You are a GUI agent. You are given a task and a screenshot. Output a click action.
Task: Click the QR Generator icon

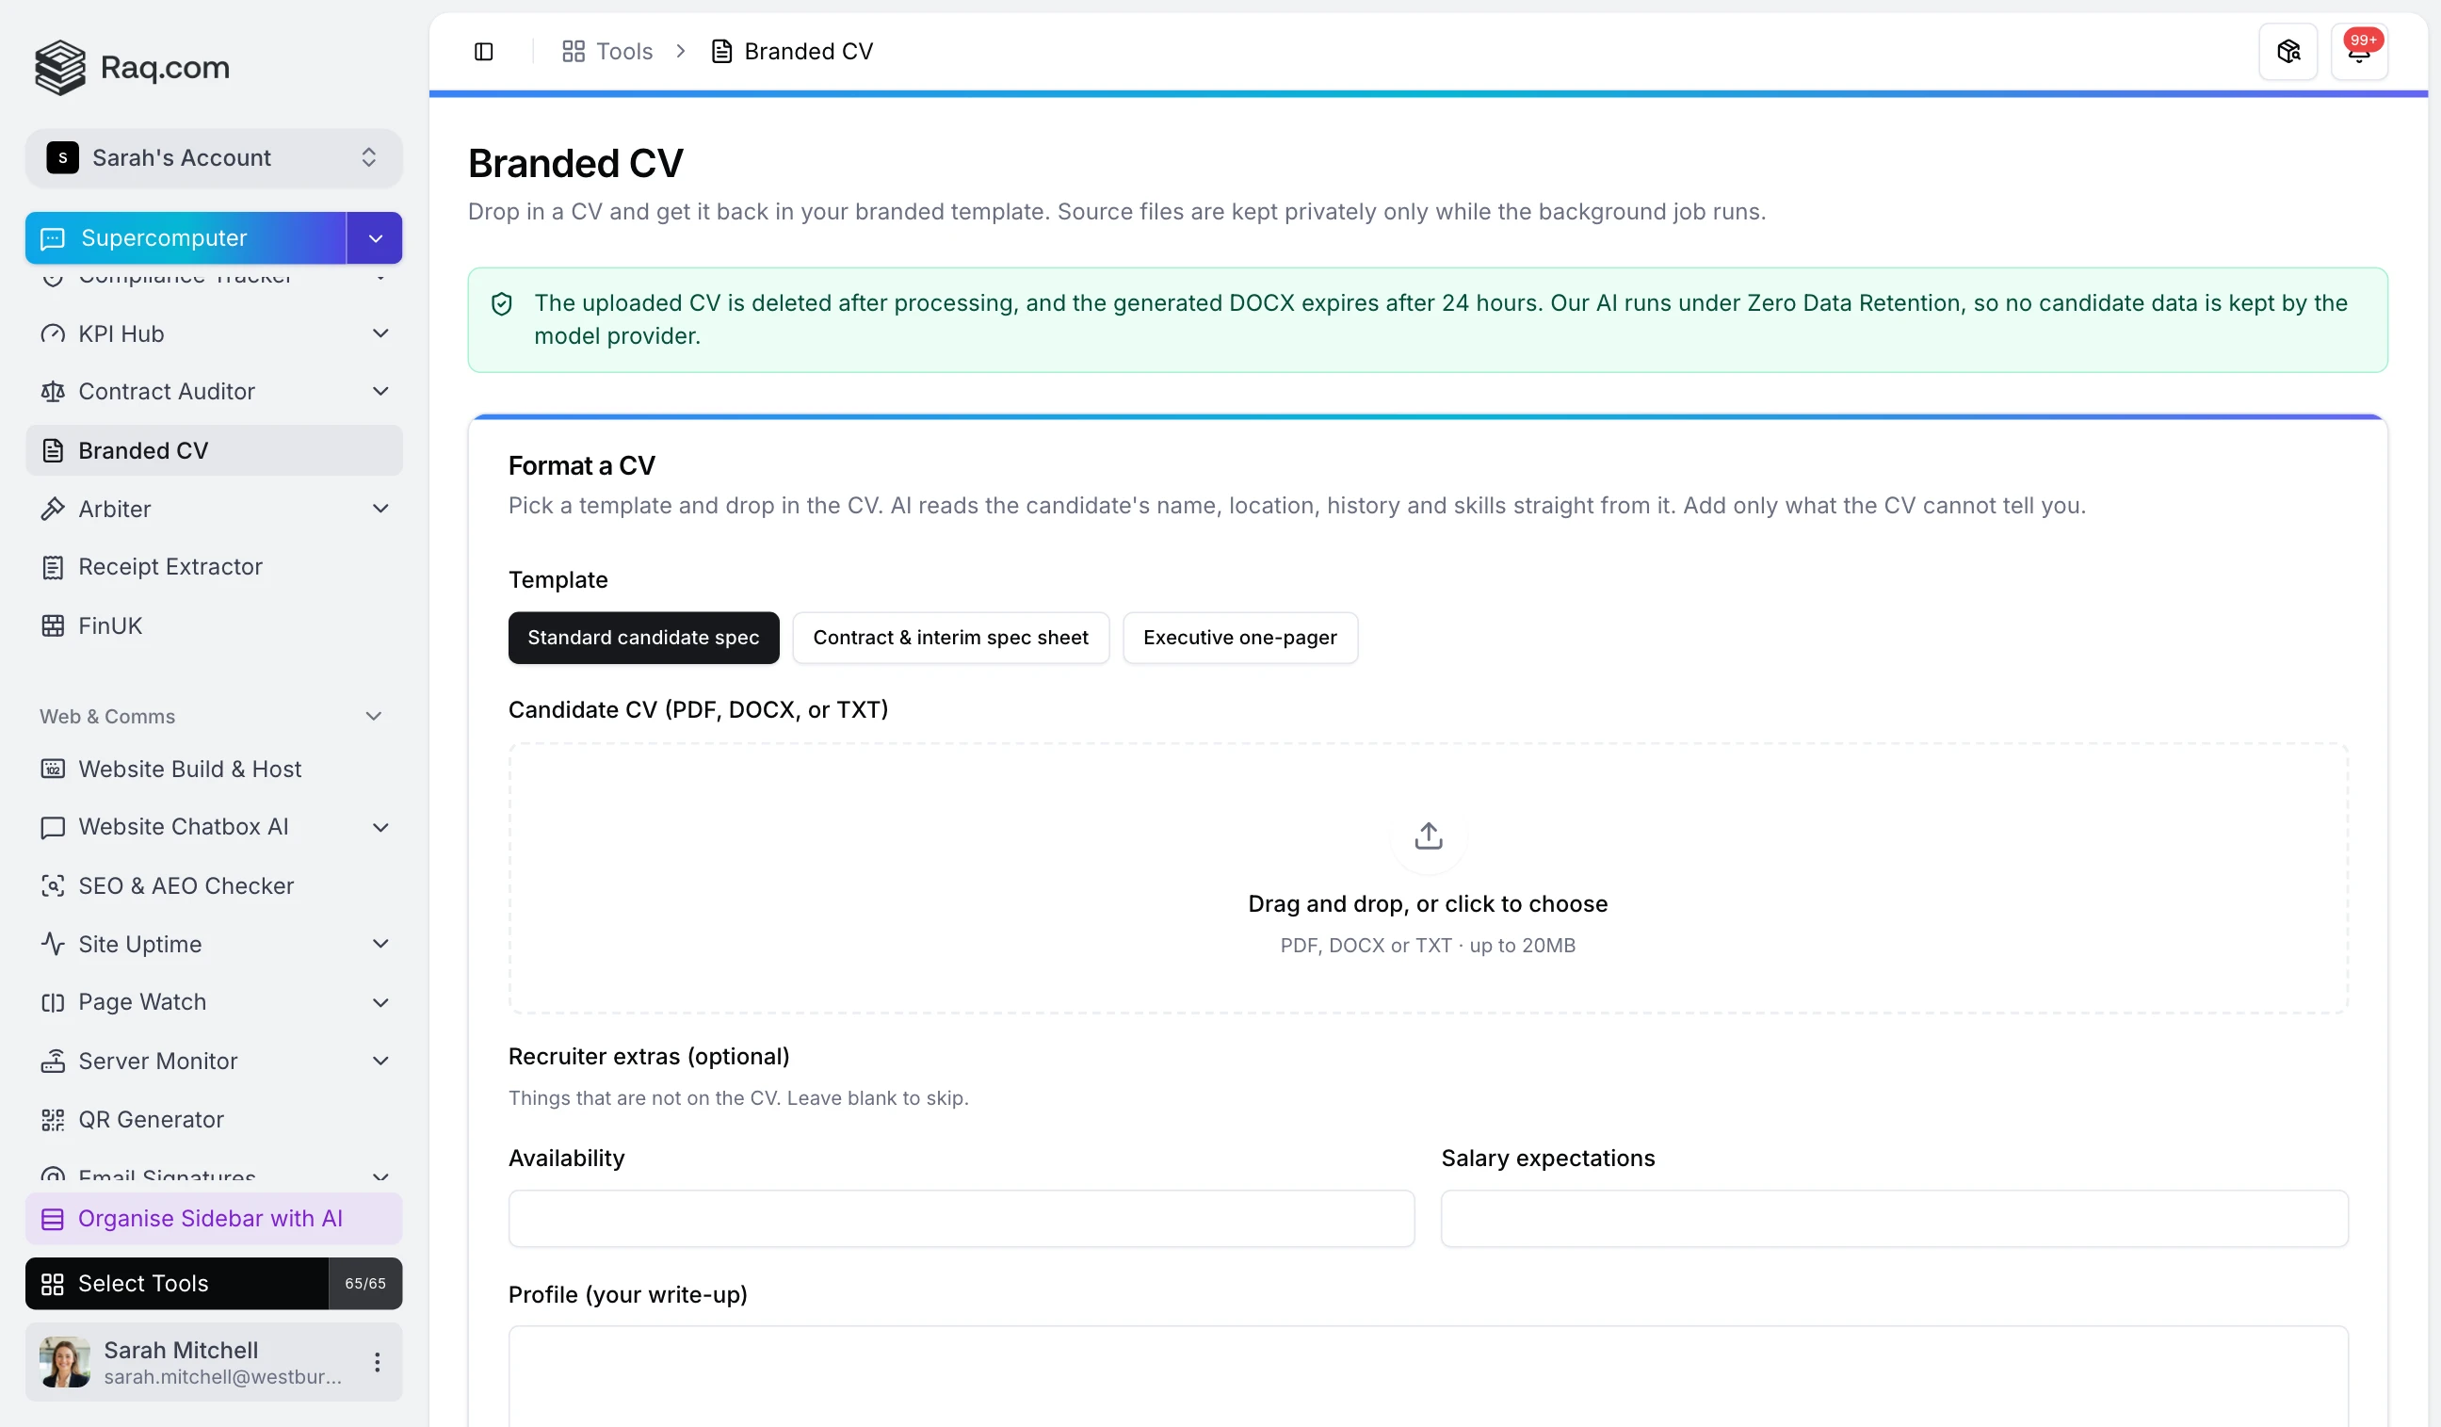tap(53, 1120)
